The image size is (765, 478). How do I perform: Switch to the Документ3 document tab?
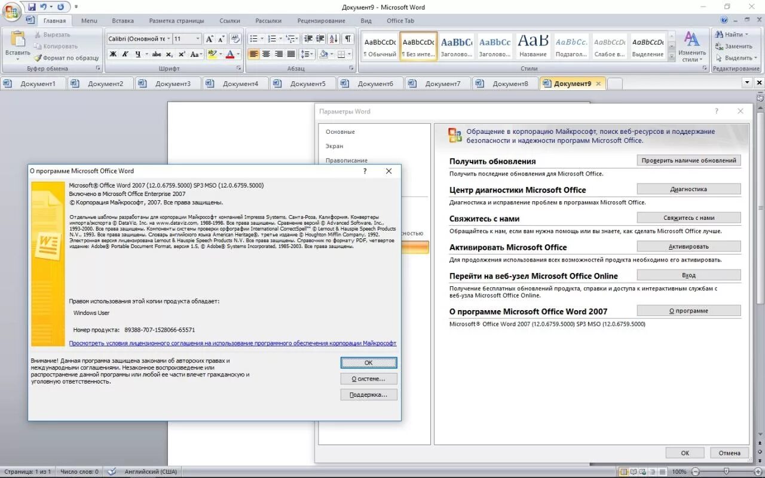pos(167,84)
